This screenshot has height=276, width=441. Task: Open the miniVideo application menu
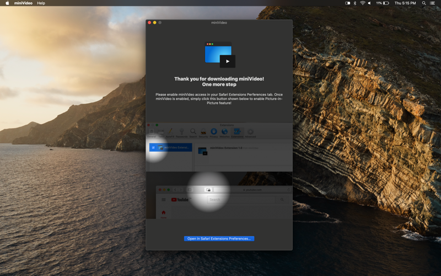pos(23,3)
